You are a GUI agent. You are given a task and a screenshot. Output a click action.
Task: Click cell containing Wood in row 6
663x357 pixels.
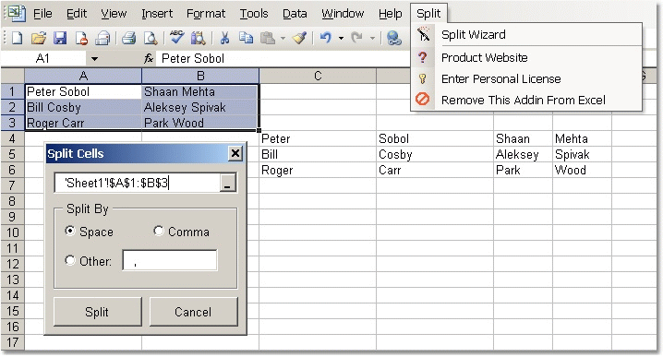point(582,171)
